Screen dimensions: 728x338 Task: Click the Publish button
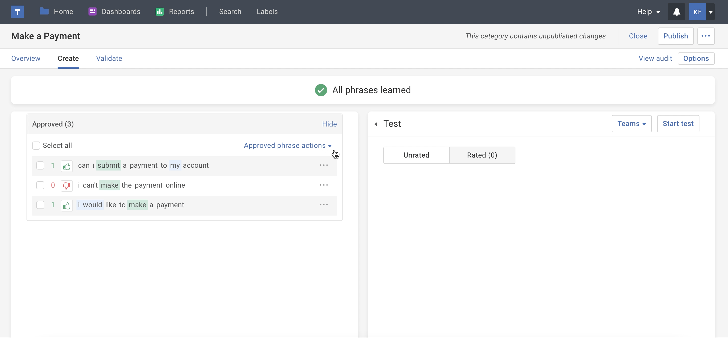[675, 36]
